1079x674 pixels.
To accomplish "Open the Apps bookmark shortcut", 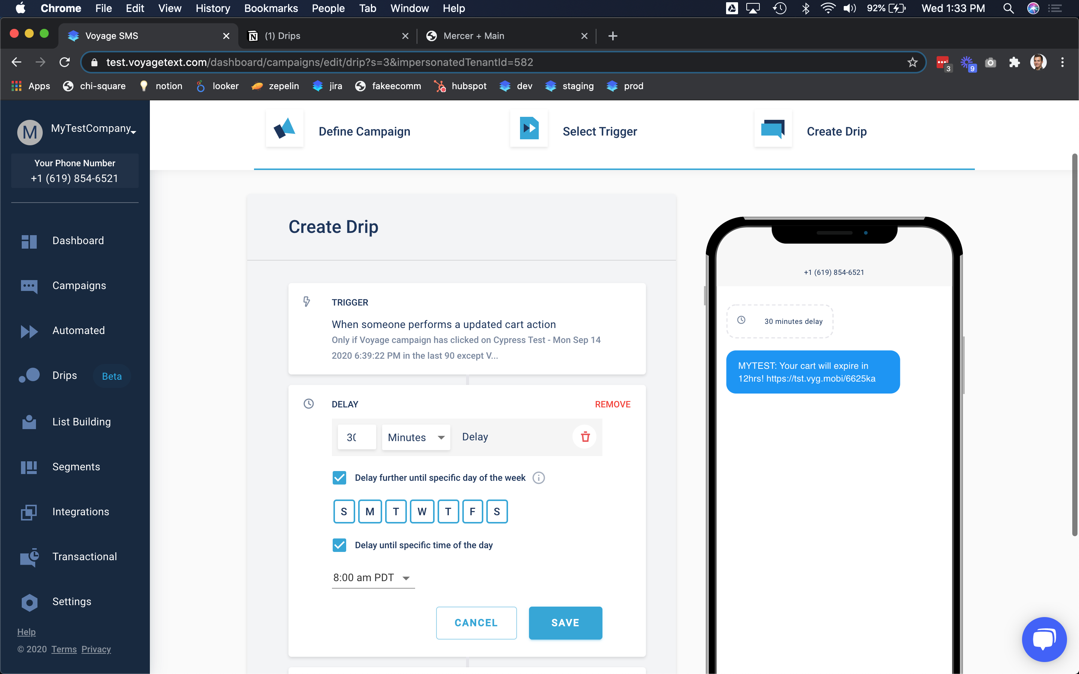I will point(30,86).
